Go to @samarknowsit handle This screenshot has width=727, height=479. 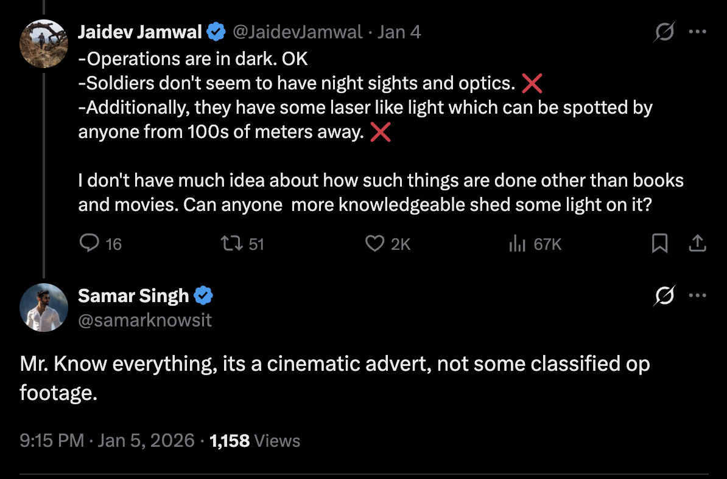pyautogui.click(x=145, y=320)
